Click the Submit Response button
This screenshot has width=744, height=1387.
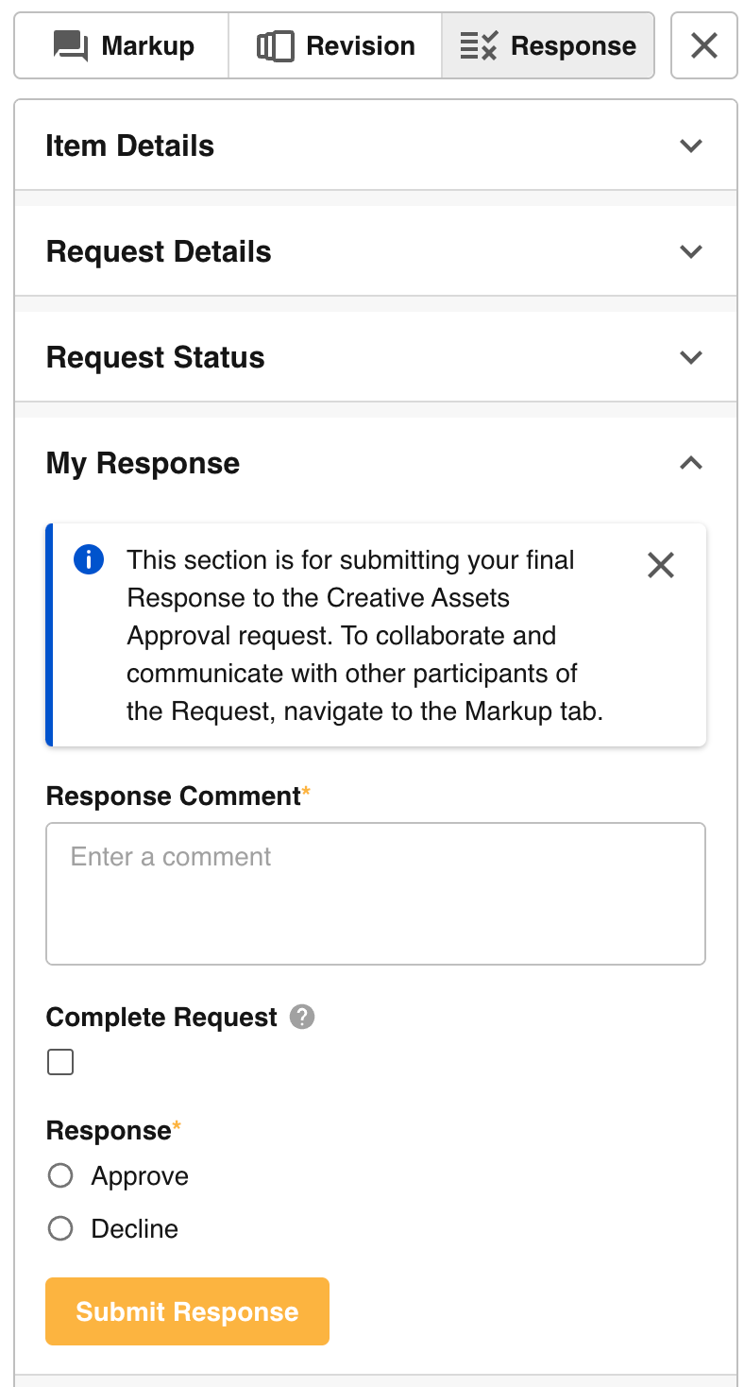click(187, 1311)
